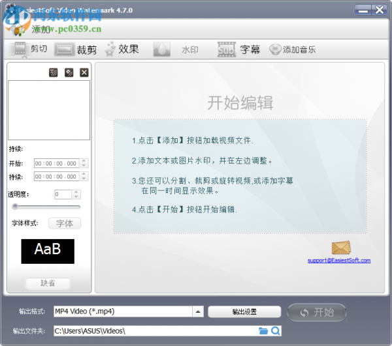The height and width of the screenshot is (346, 392).
Task: Open the 字幕 (subtitle) tool
Action: (x=238, y=50)
